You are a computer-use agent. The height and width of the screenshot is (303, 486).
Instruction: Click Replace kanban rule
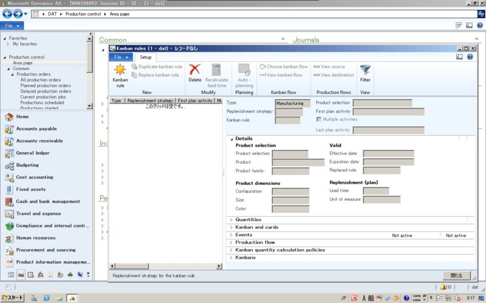pos(156,75)
